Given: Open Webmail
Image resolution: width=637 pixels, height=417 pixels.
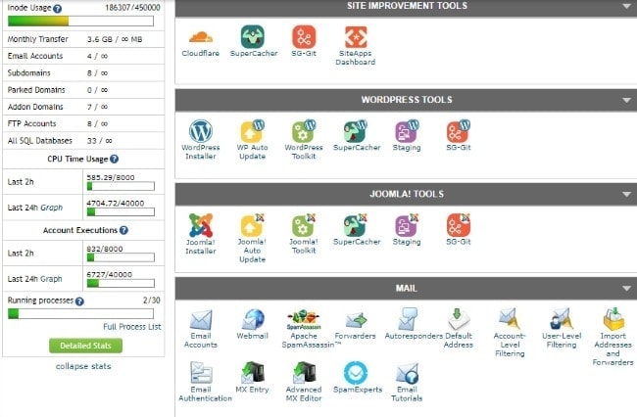Looking at the screenshot, I should [252, 325].
